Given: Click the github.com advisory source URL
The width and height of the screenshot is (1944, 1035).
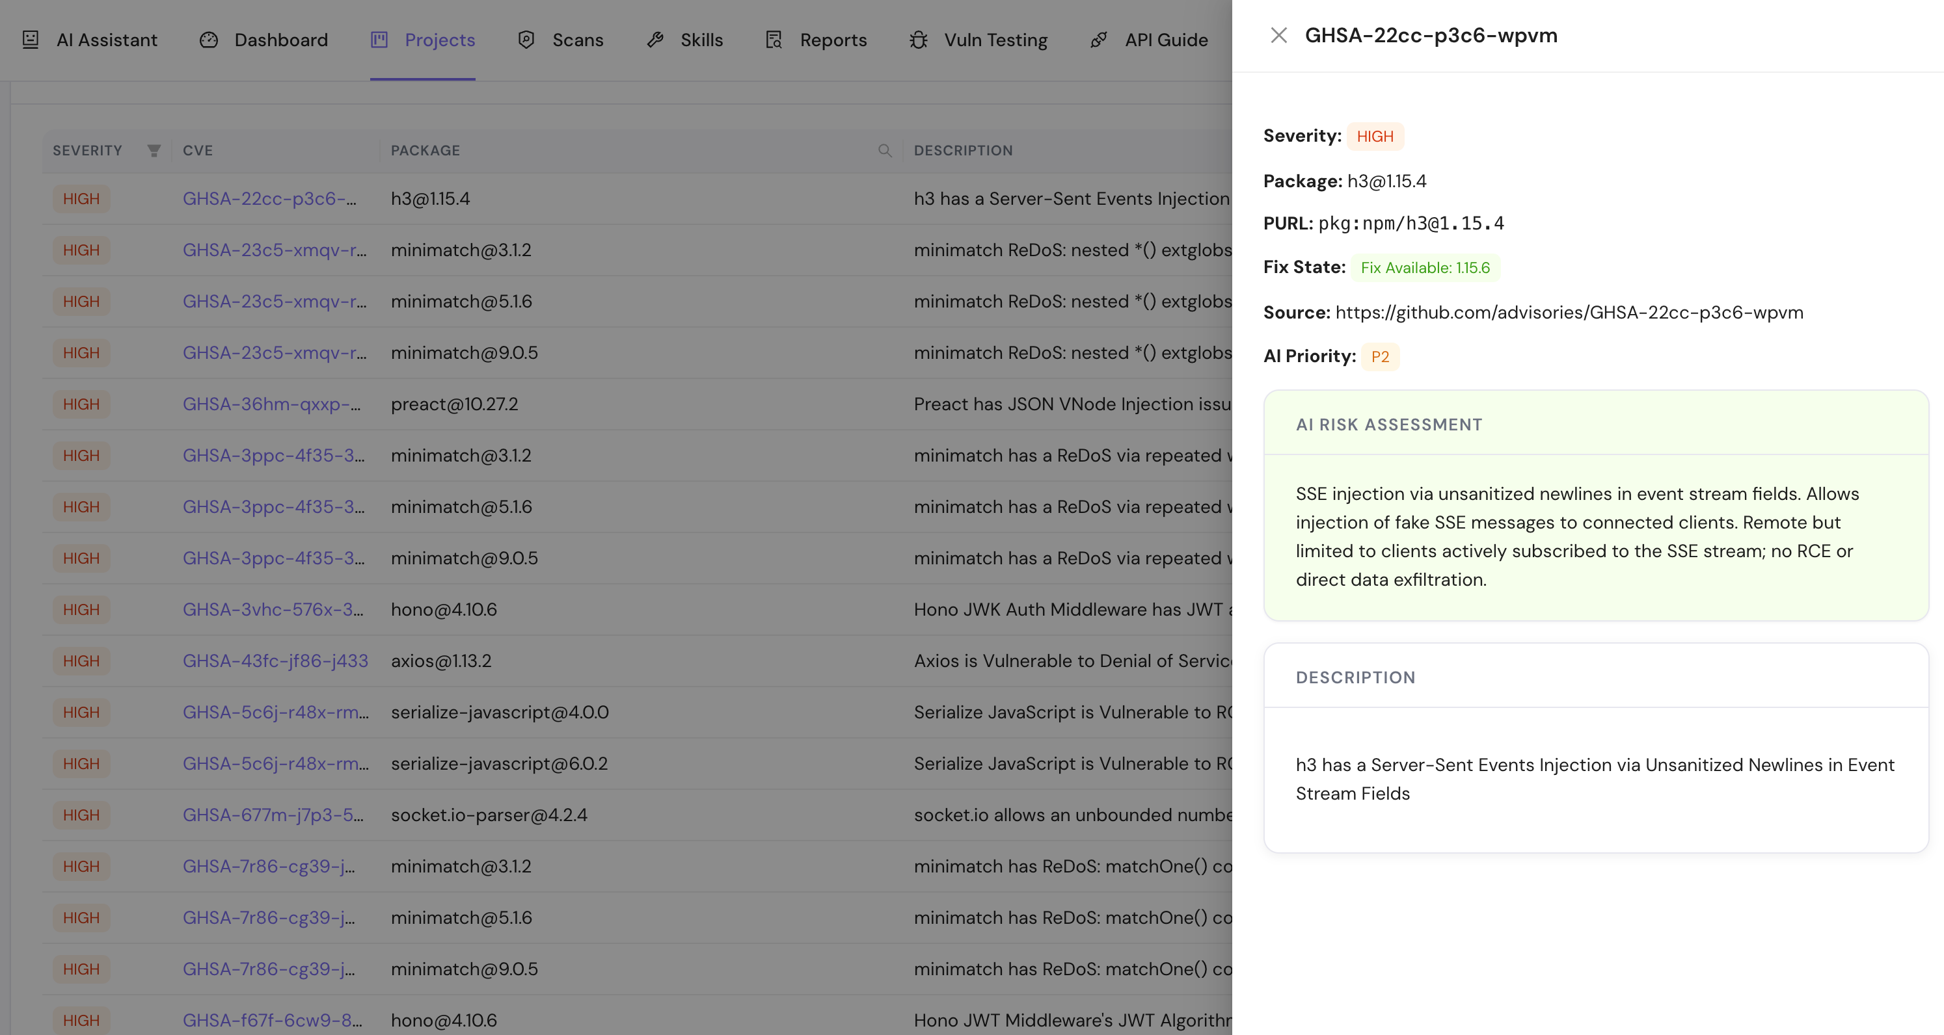Looking at the screenshot, I should point(1569,312).
